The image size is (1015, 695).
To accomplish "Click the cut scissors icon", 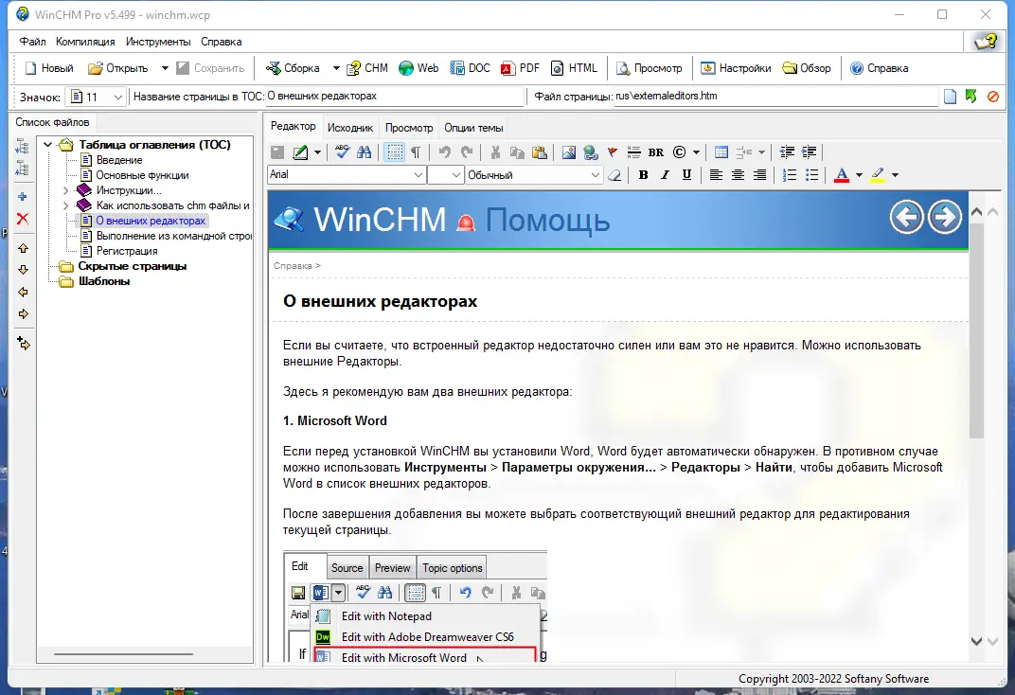I will pos(495,152).
